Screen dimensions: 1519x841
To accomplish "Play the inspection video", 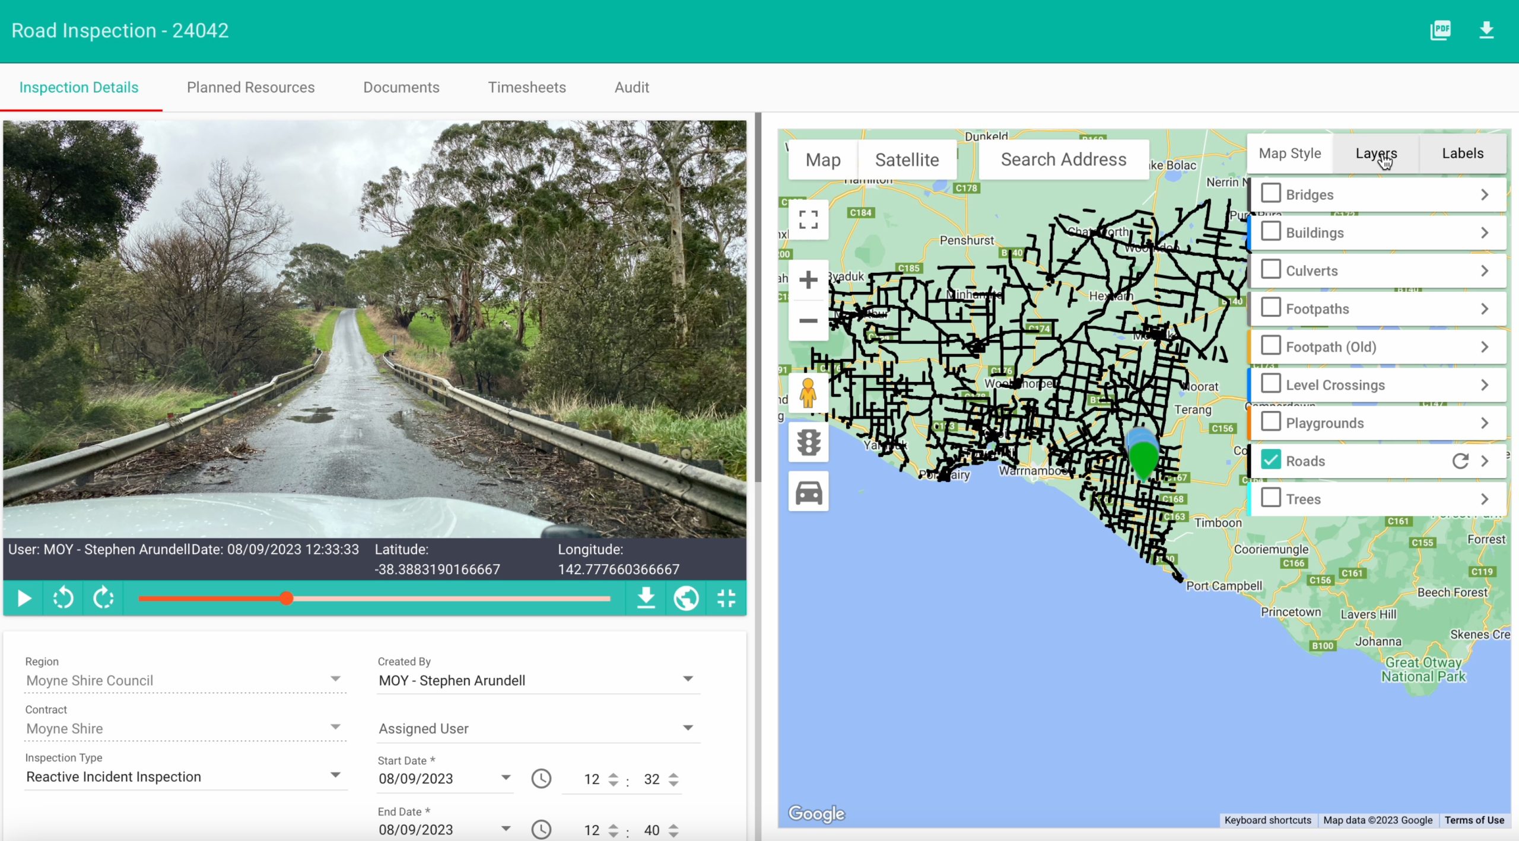I will click(x=24, y=598).
